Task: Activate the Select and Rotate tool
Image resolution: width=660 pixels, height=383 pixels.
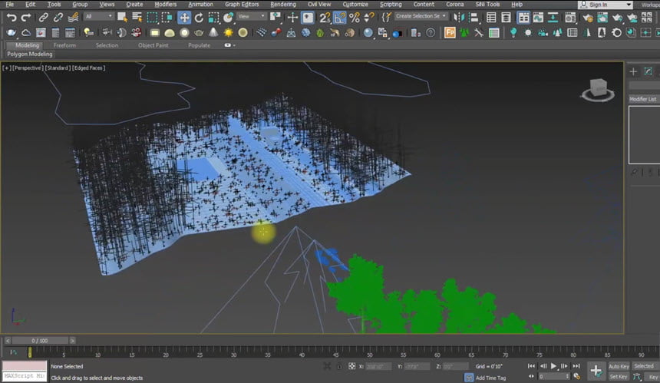Action: [x=199, y=18]
